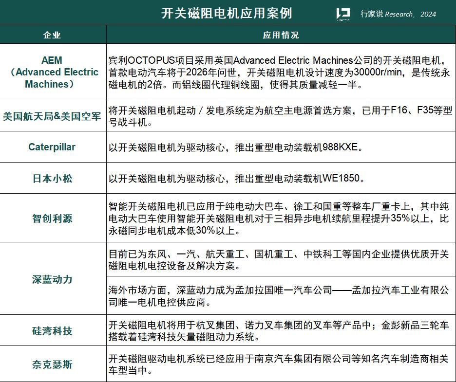
Task: Select the 奈克瑟斯 company cell
Action: coord(52,364)
